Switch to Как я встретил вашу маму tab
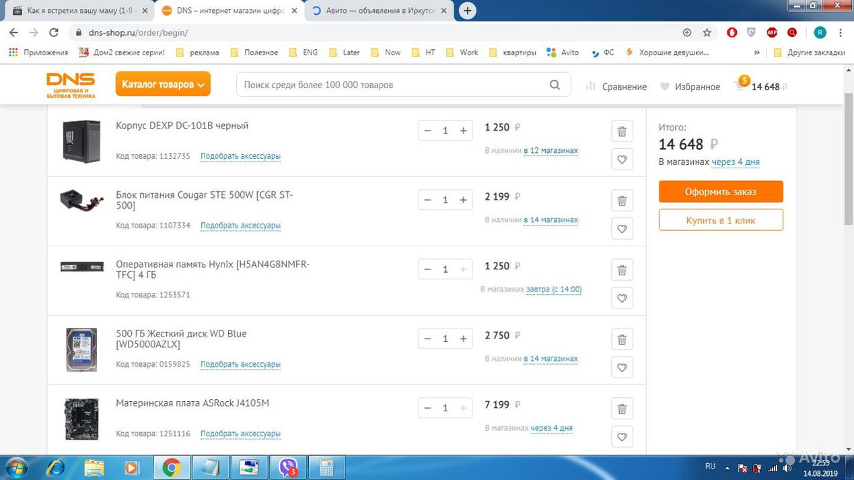Image resolution: width=854 pixels, height=480 pixels. 79,11
